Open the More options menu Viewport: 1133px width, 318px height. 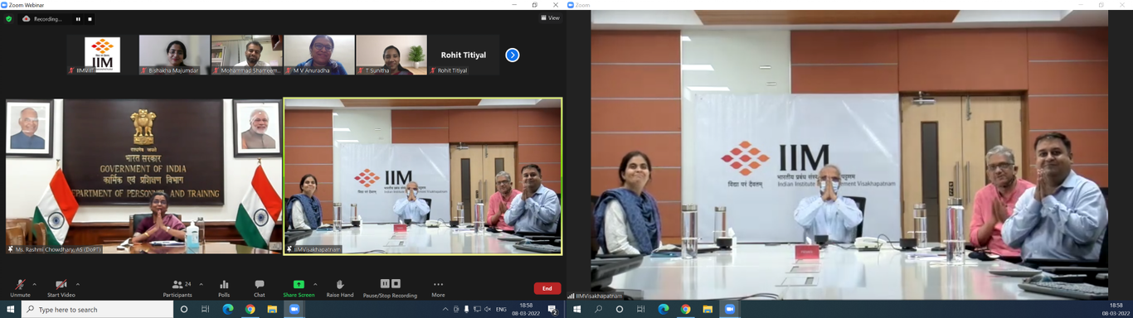click(x=438, y=287)
